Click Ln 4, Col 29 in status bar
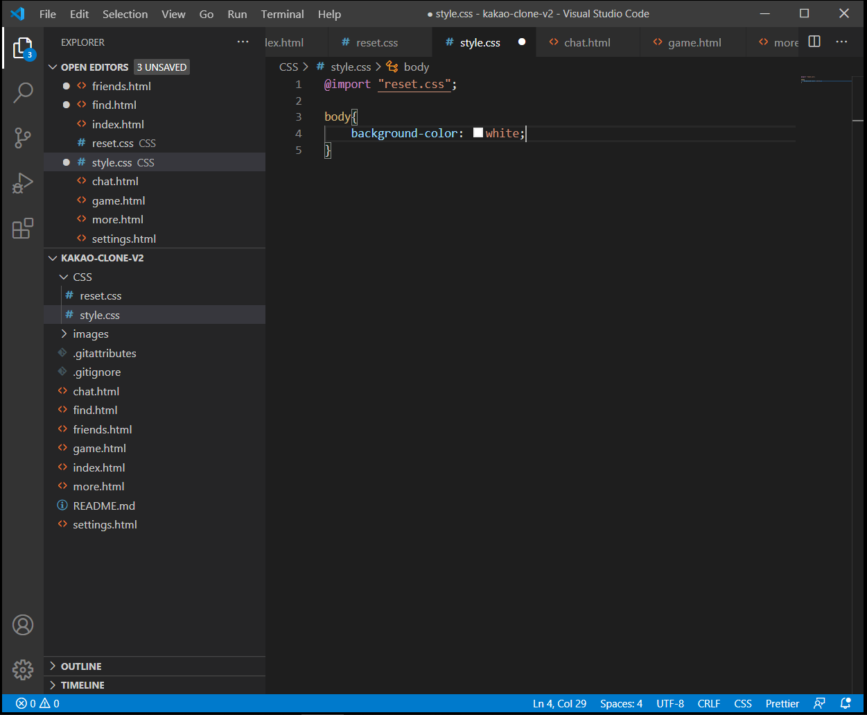The width and height of the screenshot is (867, 715). (560, 703)
